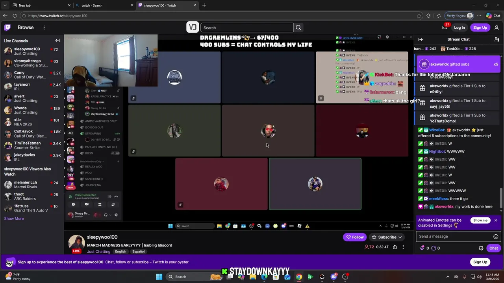Screen dimensions: 504x283
Task: Switch to twitch - Search tab
Action: pyautogui.click(x=105, y=5)
